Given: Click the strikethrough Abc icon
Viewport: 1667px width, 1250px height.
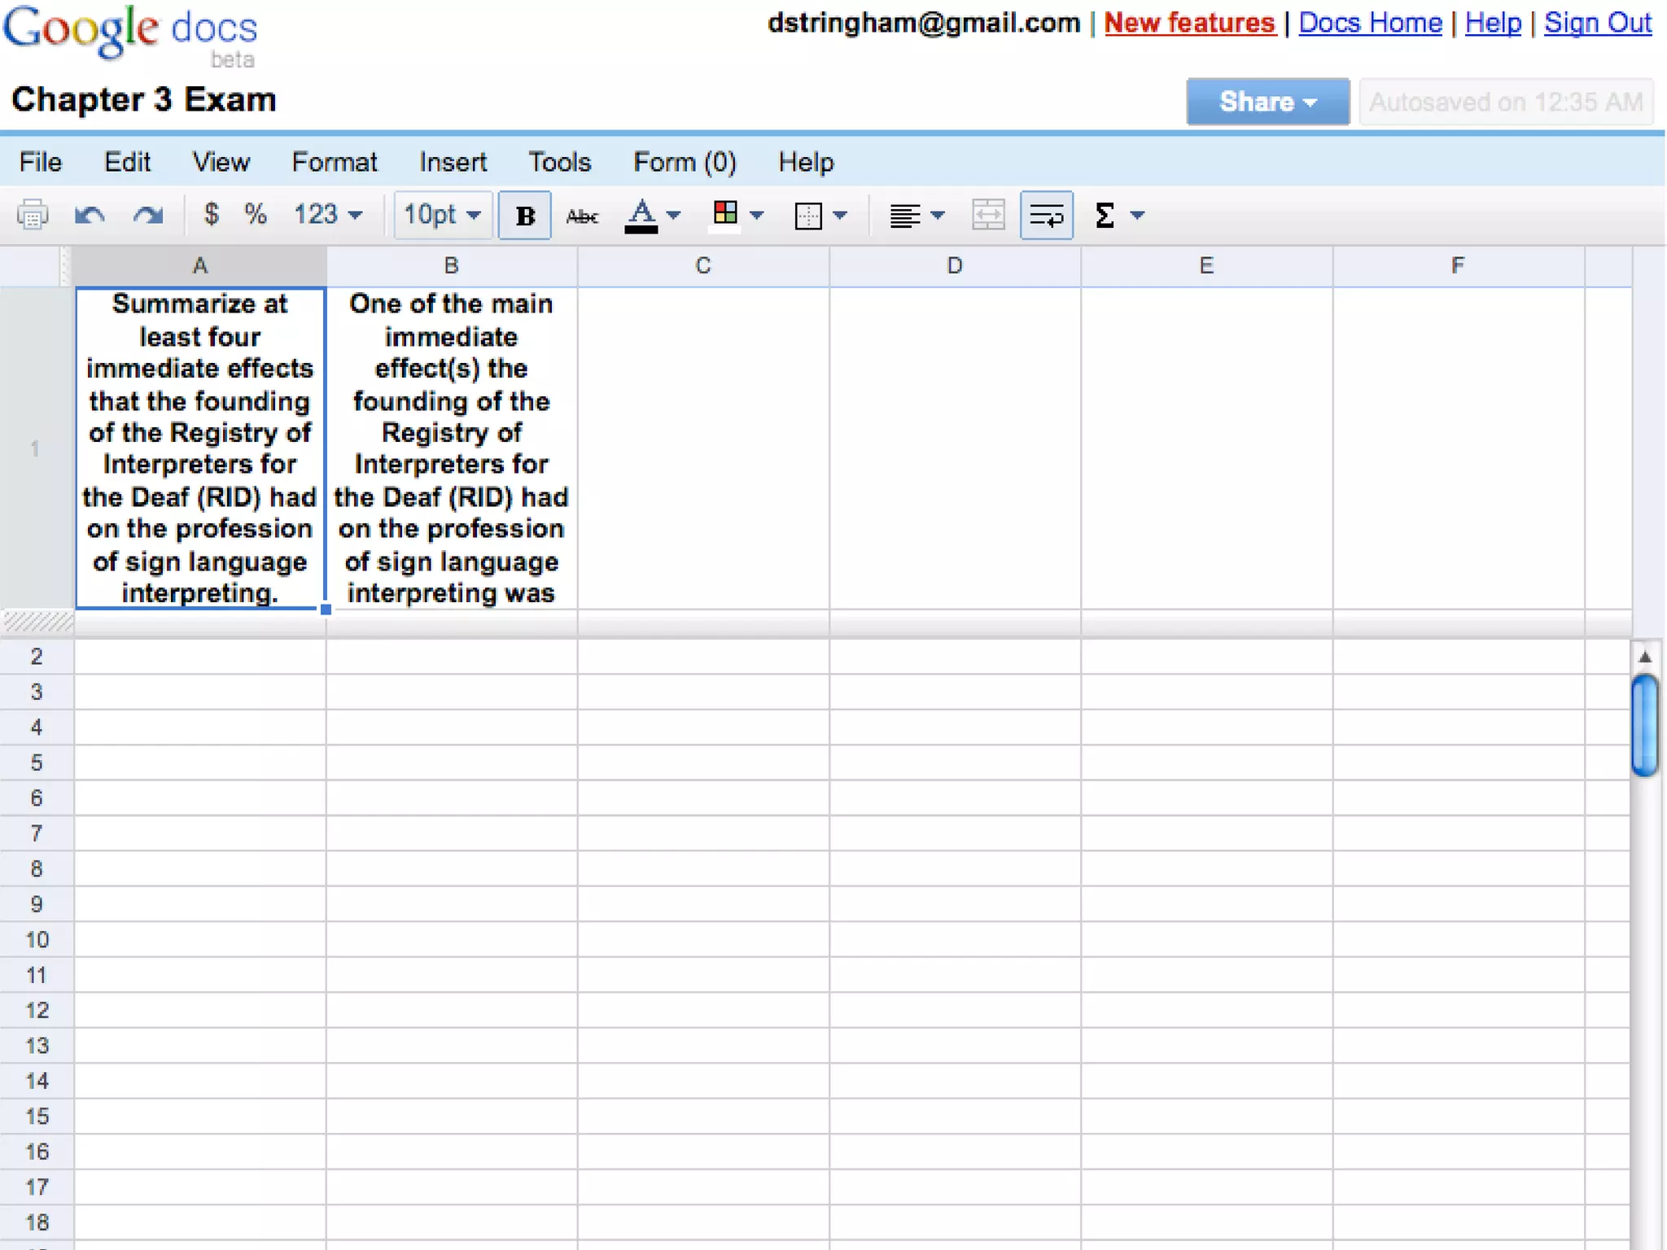Looking at the screenshot, I should coord(582,216).
